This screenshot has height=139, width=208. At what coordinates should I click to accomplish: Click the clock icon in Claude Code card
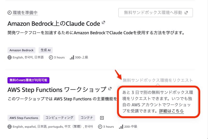point(51,57)
